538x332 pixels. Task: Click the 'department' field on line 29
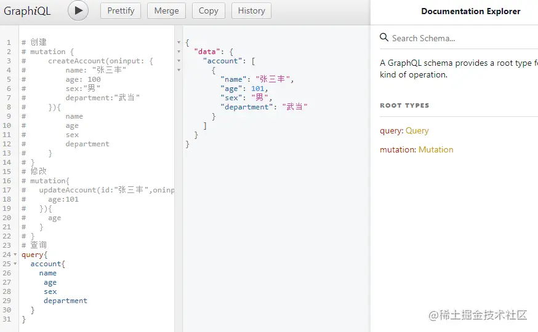click(x=65, y=301)
